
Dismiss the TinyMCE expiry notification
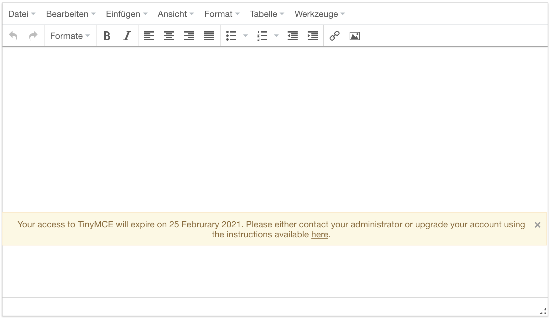click(538, 225)
